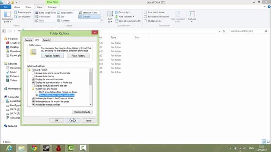Image resolution: width=271 pixels, height=152 pixels.
Task: Open the Add columns dropdown
Action: 124,17
